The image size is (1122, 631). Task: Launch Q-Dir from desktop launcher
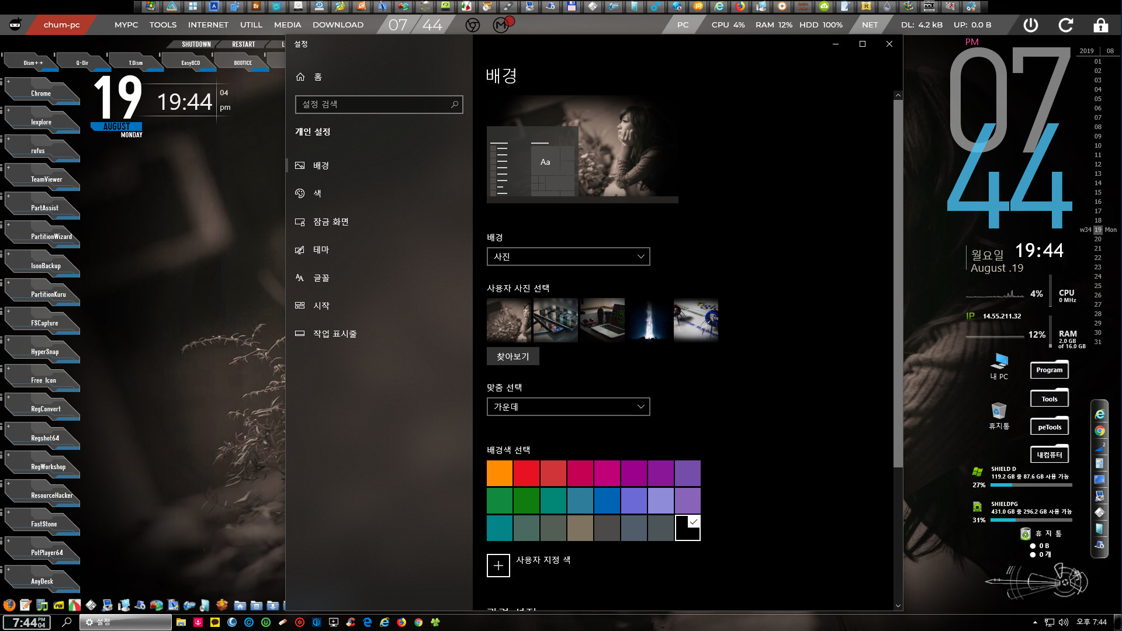(82, 63)
